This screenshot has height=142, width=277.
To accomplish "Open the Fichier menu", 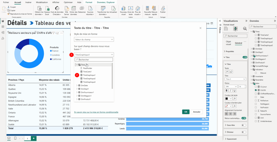I will coord(6,2).
